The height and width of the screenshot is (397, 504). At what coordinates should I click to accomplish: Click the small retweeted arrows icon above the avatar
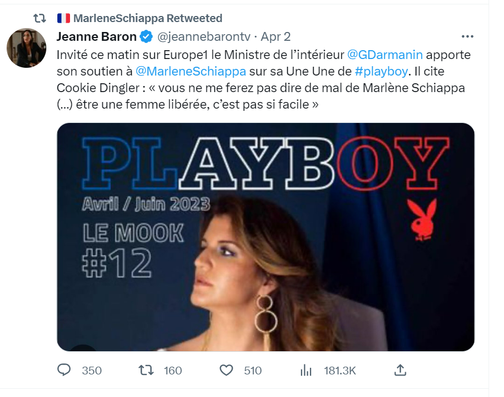click(x=40, y=18)
